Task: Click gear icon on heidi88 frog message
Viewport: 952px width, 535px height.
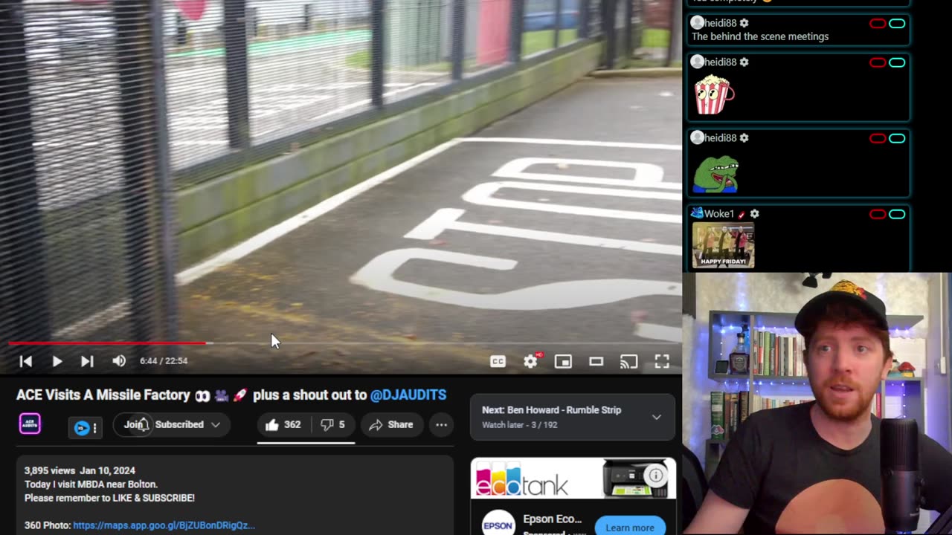Action: pyautogui.click(x=744, y=138)
